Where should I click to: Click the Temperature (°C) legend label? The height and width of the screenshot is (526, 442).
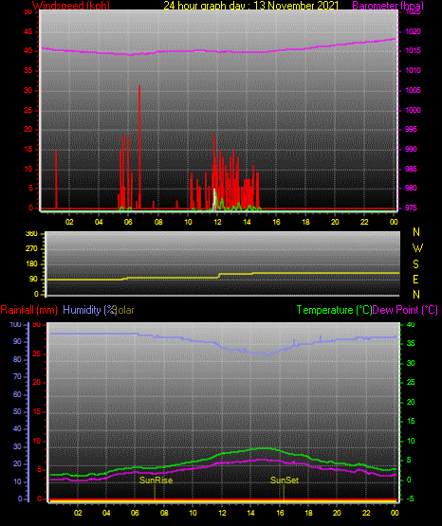(334, 310)
